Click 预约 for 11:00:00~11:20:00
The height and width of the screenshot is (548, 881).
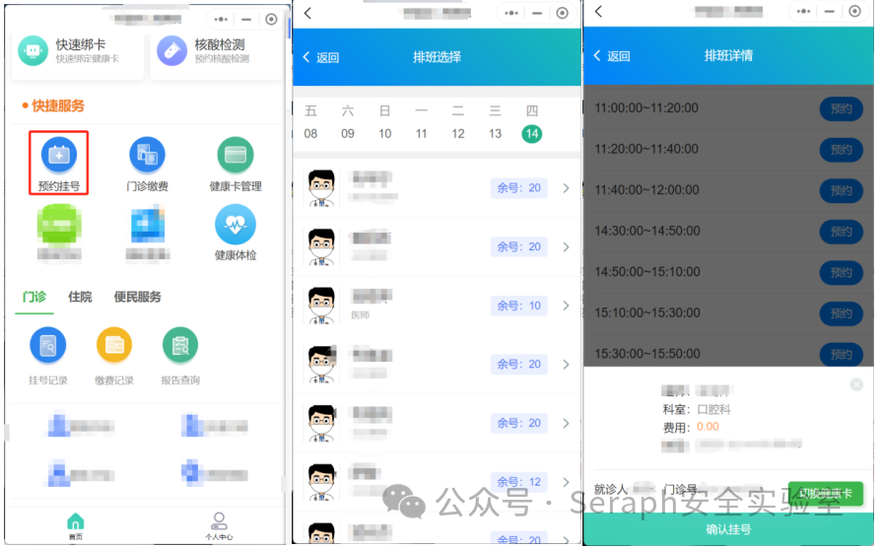(842, 108)
